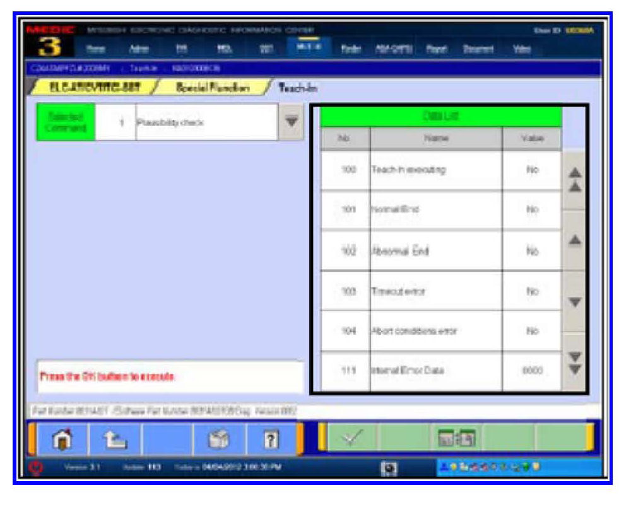Select the Abnormal End data row
Viewport: 619px width, 505px height.
click(x=435, y=251)
